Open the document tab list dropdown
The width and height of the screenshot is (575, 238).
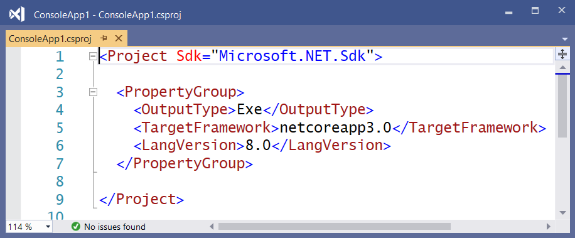point(564,39)
